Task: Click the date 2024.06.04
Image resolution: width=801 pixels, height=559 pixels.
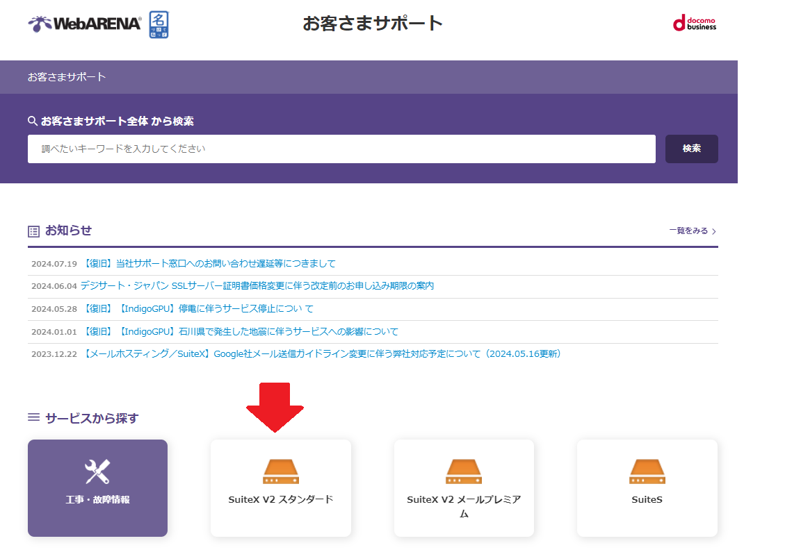Action: pyautogui.click(x=54, y=286)
